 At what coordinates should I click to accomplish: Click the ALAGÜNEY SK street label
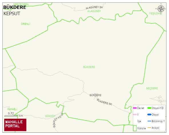[x=94, y=7]
